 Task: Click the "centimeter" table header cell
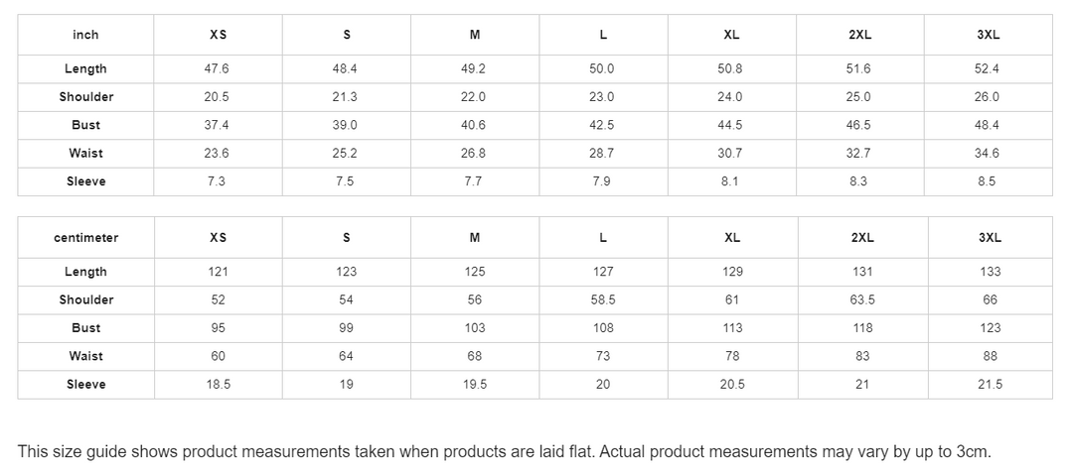click(85, 238)
